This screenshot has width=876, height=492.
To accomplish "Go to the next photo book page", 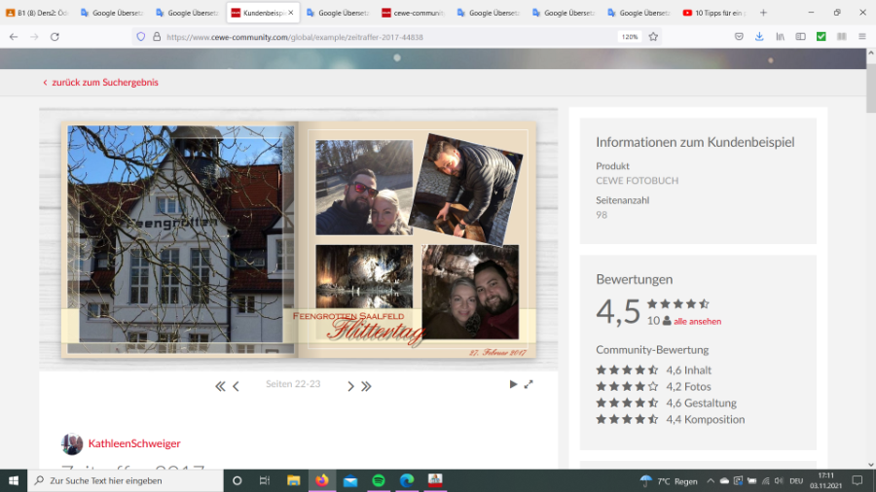I will click(350, 386).
